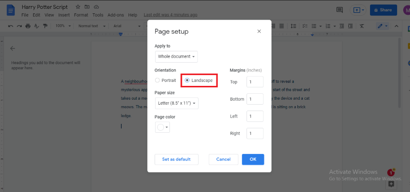Open the Edit menu
This screenshot has width=410, height=192.
37,15
